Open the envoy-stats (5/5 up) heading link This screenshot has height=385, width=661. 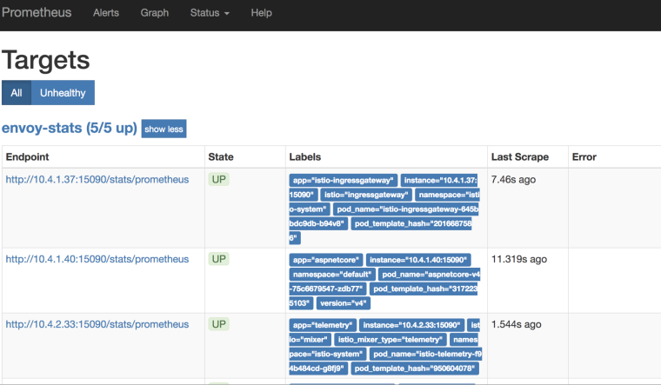70,128
